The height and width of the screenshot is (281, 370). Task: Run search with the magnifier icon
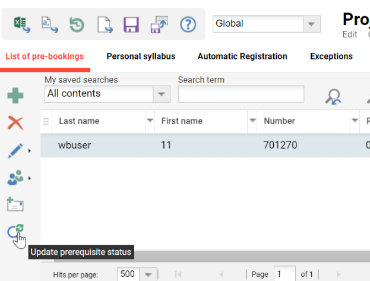(333, 96)
